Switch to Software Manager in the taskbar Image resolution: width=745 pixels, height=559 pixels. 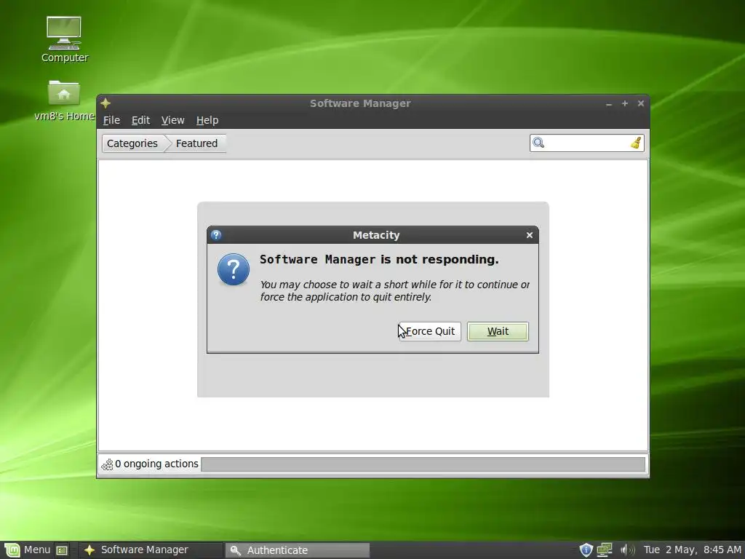(151, 550)
